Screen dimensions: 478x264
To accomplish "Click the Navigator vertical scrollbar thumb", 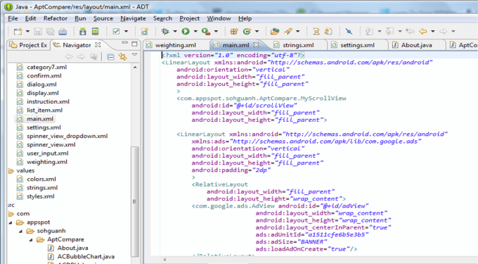I will click(135, 201).
